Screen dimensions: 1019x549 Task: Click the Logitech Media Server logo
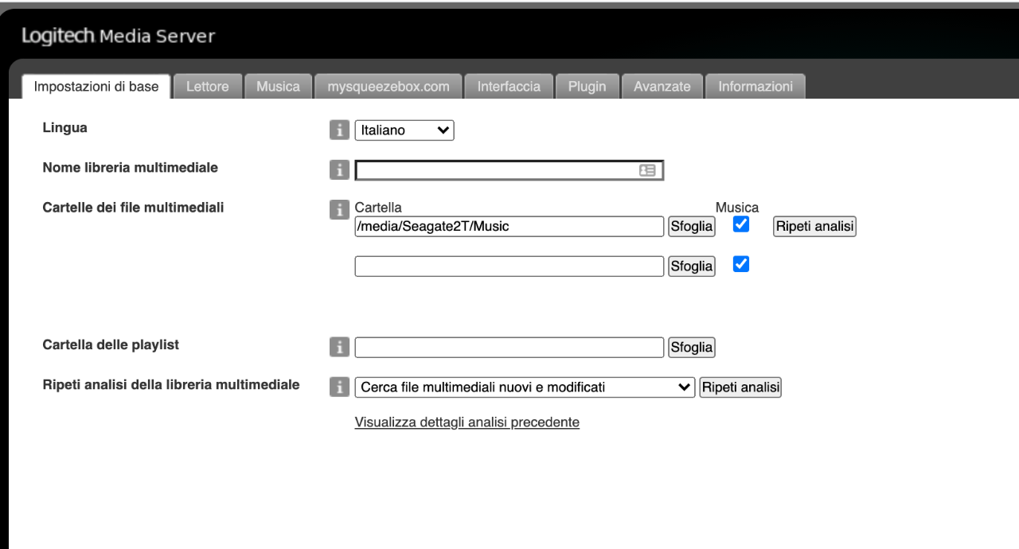[119, 37]
